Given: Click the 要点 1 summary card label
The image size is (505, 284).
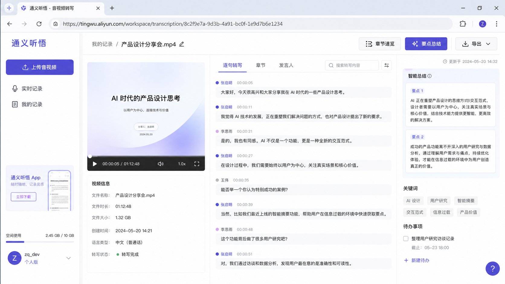Looking at the screenshot, I should click(x=417, y=91).
